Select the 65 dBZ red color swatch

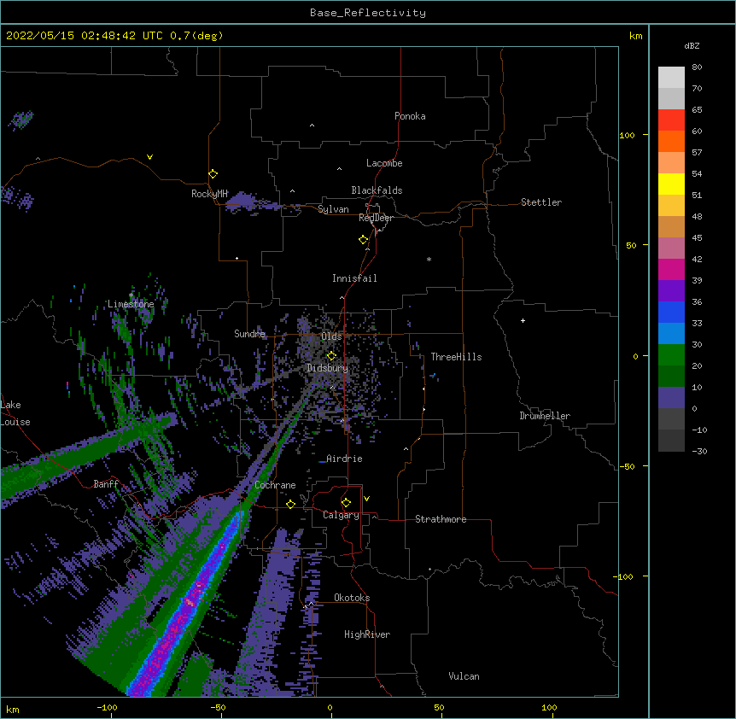pos(671,120)
